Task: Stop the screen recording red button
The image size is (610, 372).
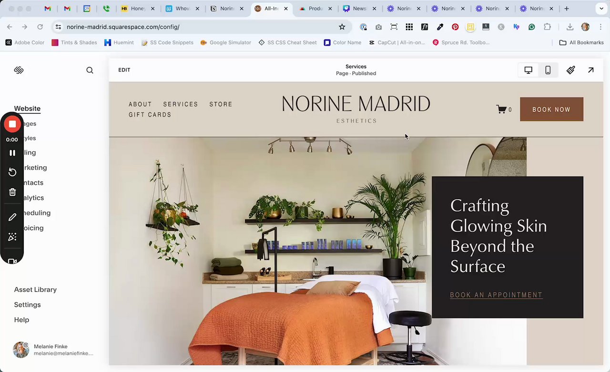Action: pyautogui.click(x=12, y=124)
